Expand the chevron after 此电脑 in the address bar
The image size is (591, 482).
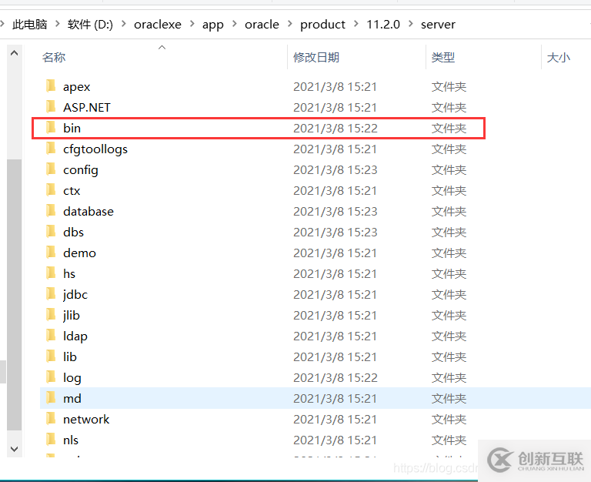coord(58,24)
